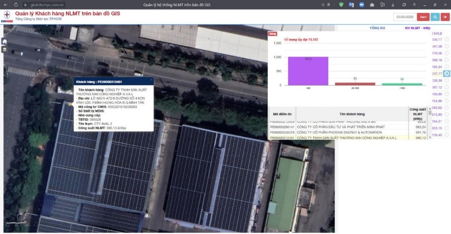Reload the page with browser refresh icon
This screenshot has width=451, height=234.
16,5
